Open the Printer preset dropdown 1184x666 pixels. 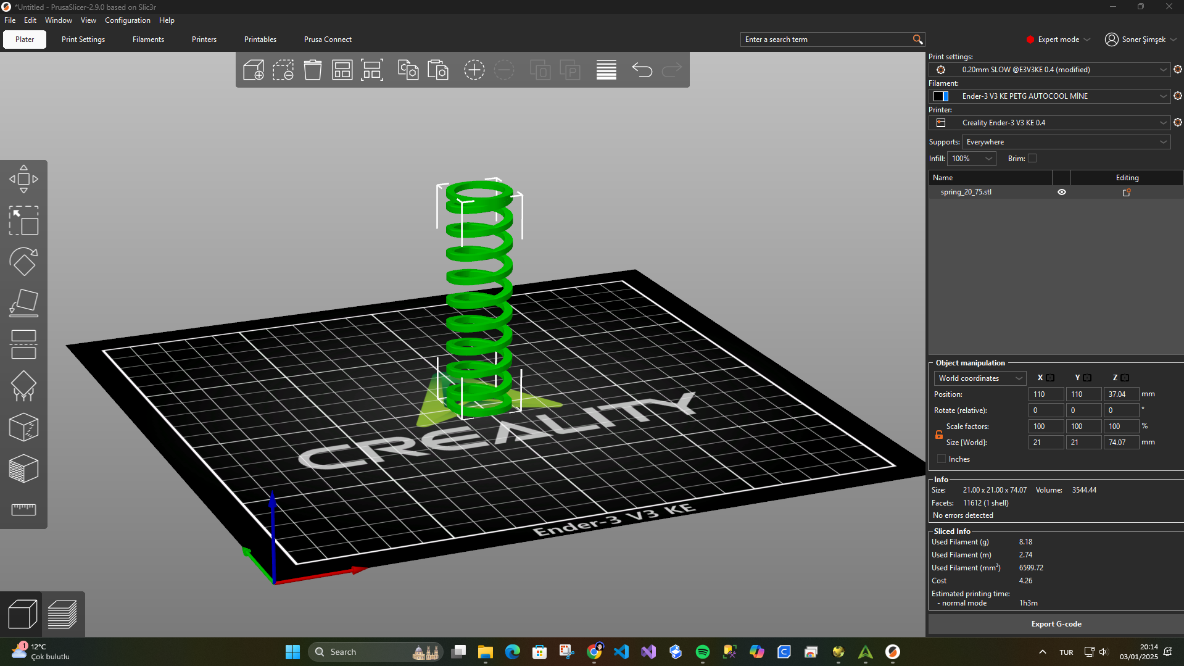pos(1049,123)
